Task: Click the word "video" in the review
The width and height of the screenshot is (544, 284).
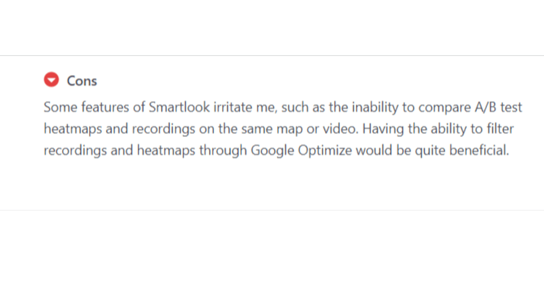Action: 345,129
